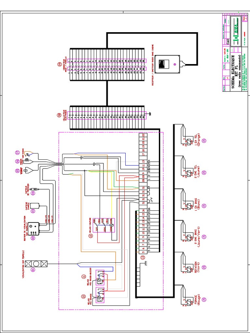Screen dimensions: 250x333
Task: Click the circled 13 terminal strip marker
Action: click(x=143, y=258)
